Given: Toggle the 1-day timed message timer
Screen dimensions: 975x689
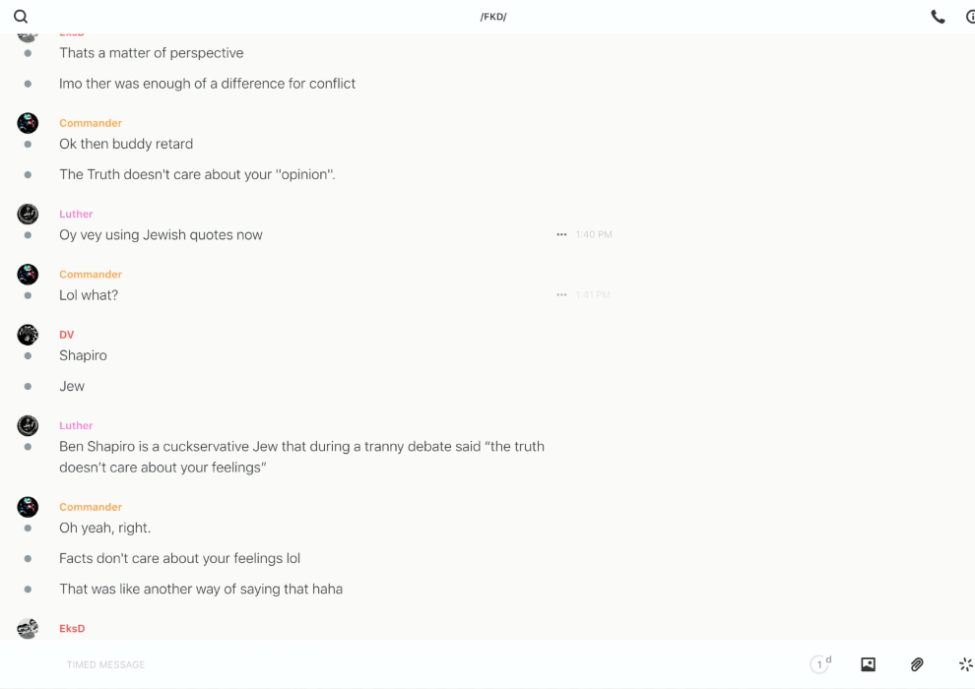Looking at the screenshot, I should click(x=819, y=664).
